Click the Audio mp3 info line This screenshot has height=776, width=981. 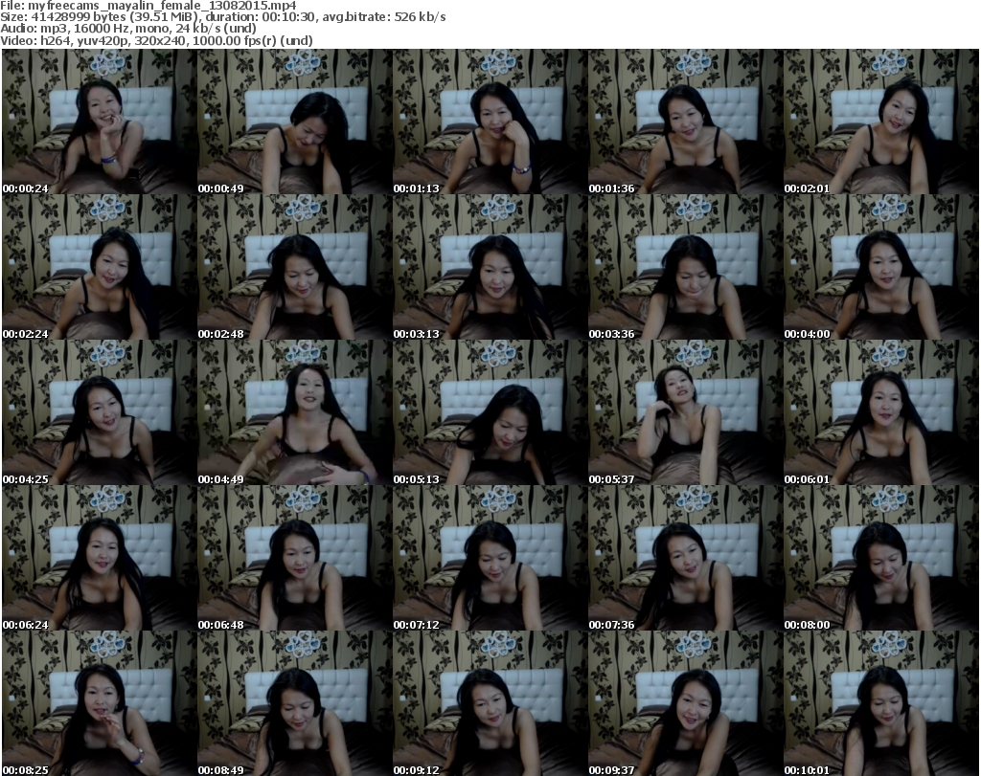click(x=128, y=29)
